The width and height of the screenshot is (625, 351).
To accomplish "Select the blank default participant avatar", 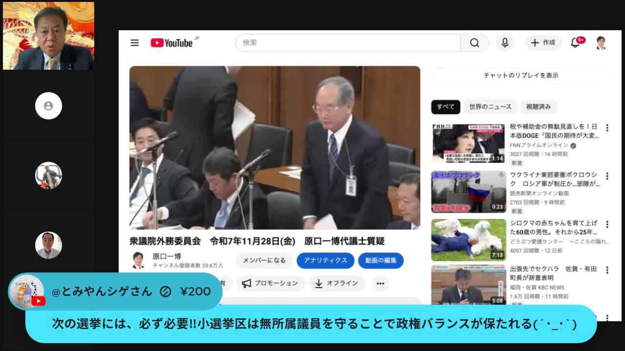I will click(48, 106).
